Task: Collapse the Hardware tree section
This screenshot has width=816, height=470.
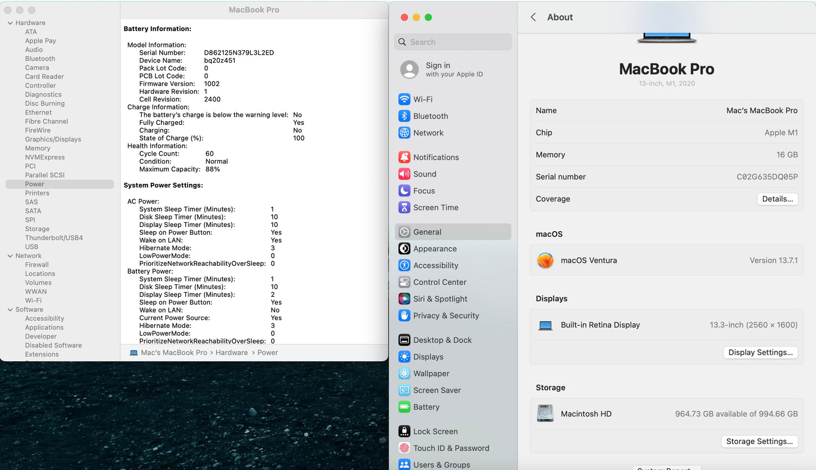Action: (x=10, y=23)
